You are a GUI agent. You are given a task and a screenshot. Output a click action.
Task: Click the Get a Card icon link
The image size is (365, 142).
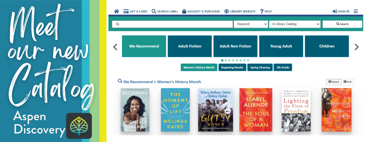[x=126, y=12]
